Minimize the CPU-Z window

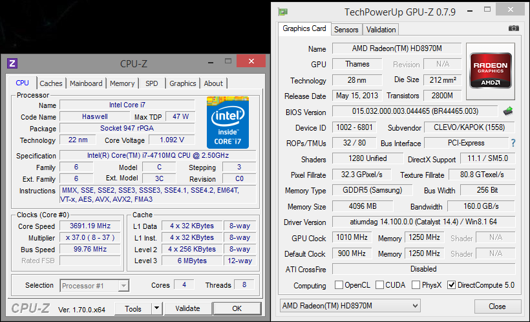(211, 62)
